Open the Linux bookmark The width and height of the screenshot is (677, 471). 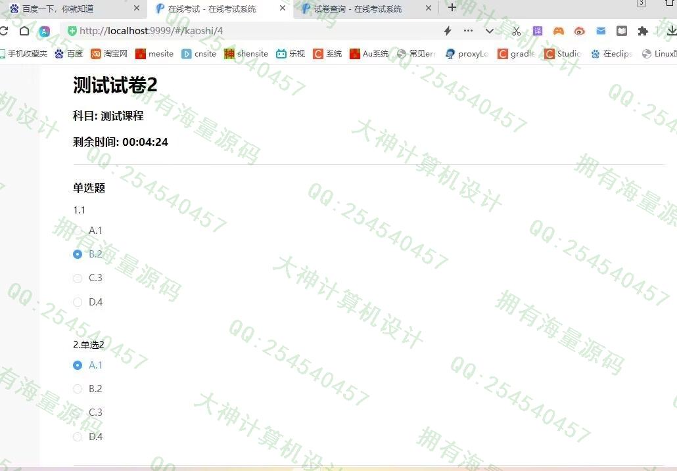tap(659, 53)
